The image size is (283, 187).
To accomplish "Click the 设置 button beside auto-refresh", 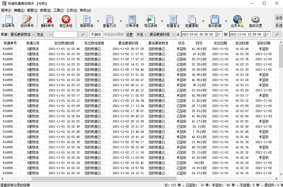I will tap(129, 34).
